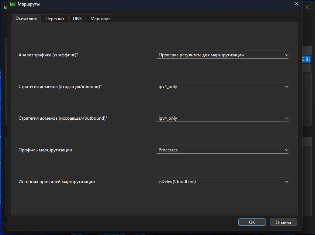Expand the jsDelivr(Cloudflare) source dropdown
Image resolution: width=315 pixels, height=235 pixels.
[x=222, y=182]
